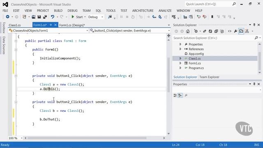Expand Class1.cs in Solution Explorer
This screenshot has height=148, width=263.
(x=180, y=58)
